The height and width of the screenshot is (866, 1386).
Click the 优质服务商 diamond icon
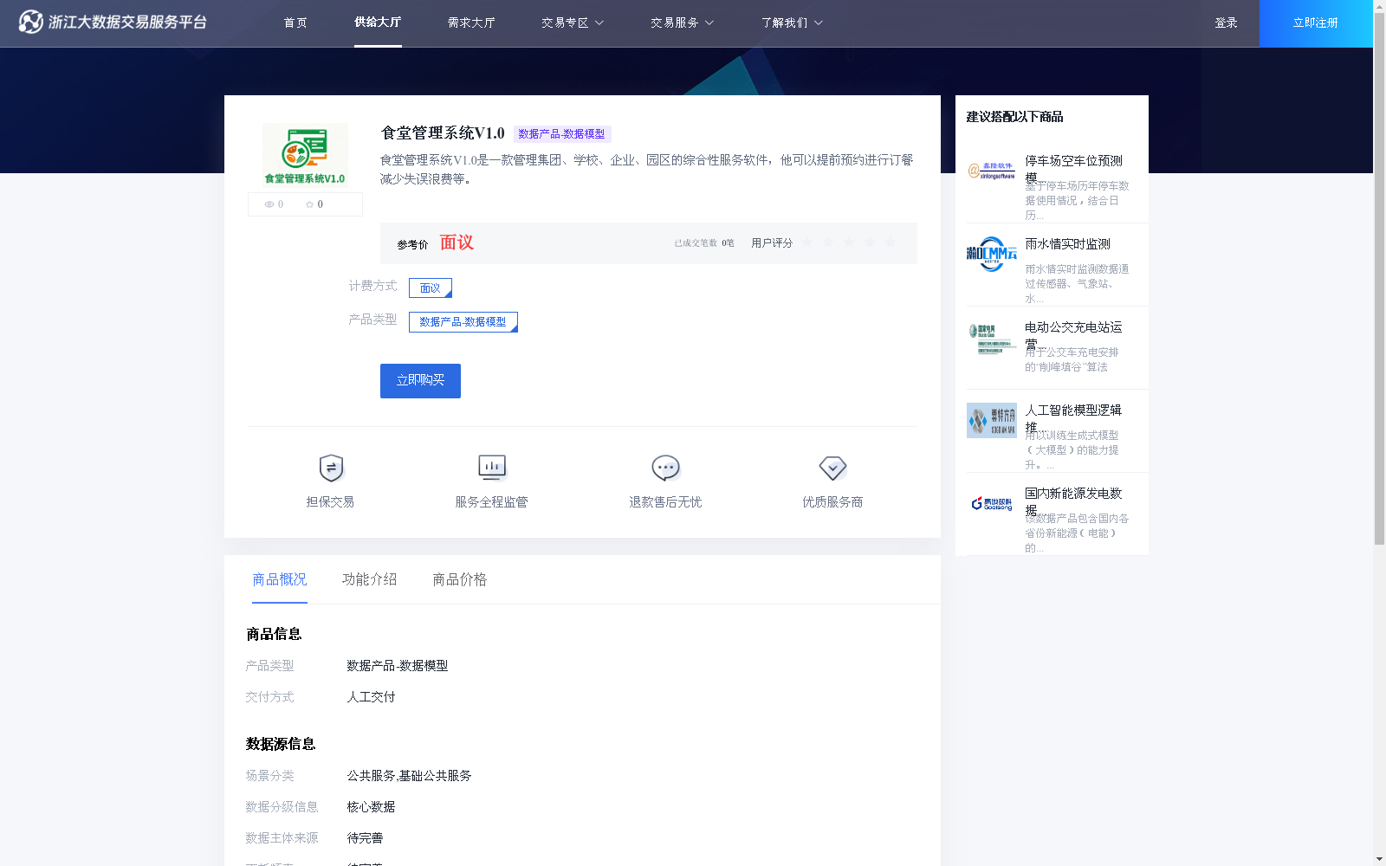click(x=832, y=468)
